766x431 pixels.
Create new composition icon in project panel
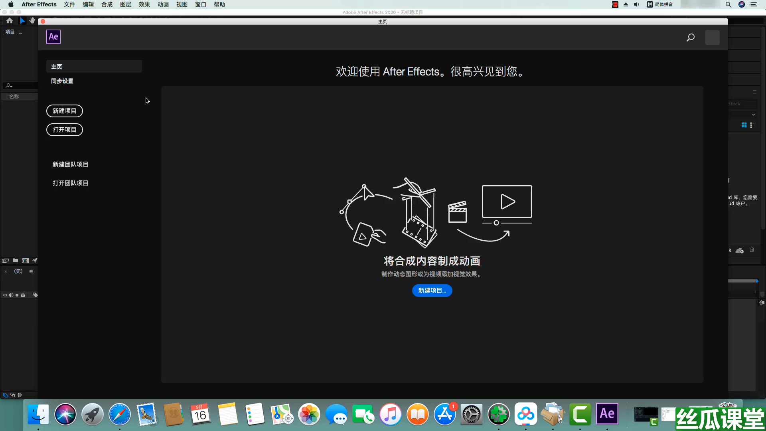click(25, 261)
